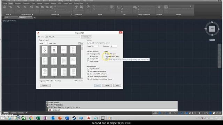
Task: Select page 2 thumbnail
Action: 54,50
